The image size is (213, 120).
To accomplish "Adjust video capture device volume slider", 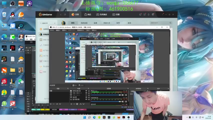I will click(106, 102).
